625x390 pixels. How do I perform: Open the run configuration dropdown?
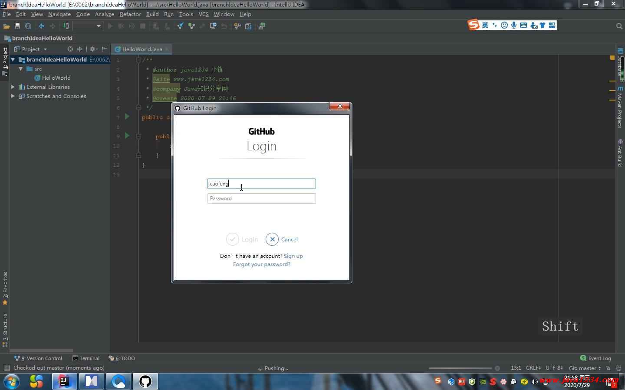(88, 26)
